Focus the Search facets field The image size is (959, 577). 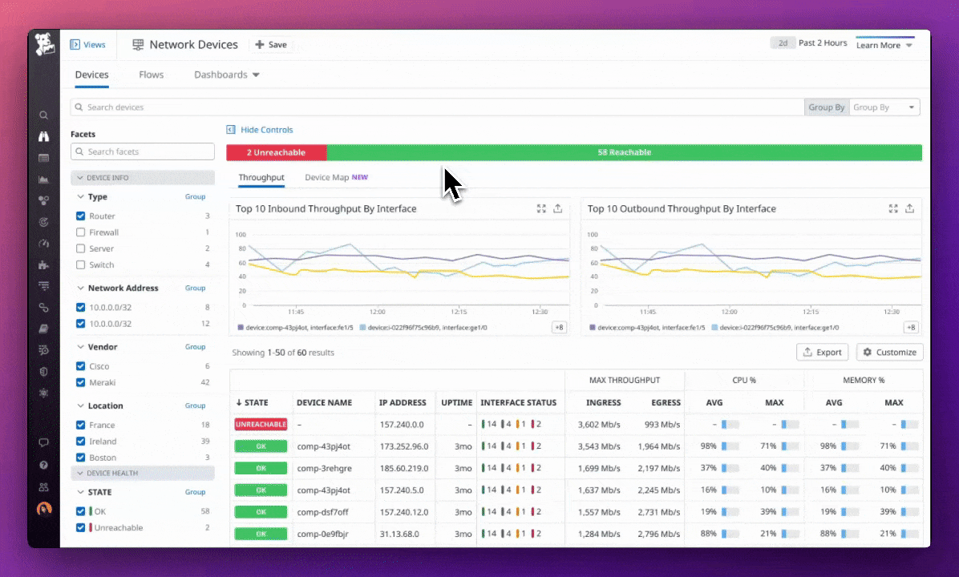pyautogui.click(x=143, y=151)
